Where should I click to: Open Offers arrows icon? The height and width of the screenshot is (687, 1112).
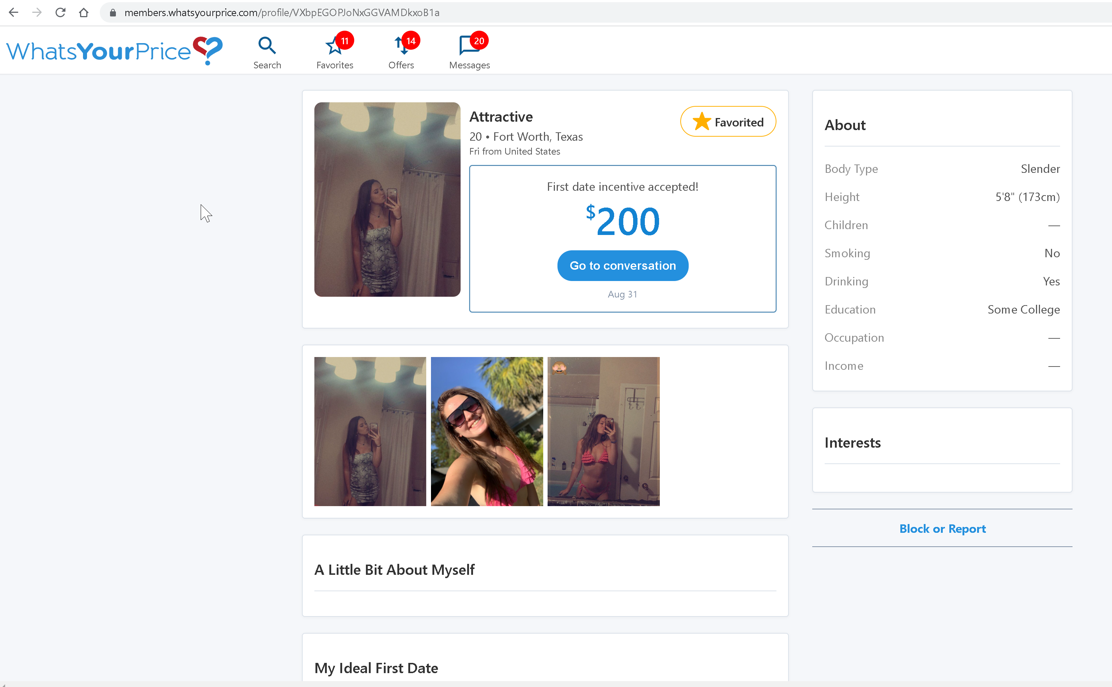point(401,45)
